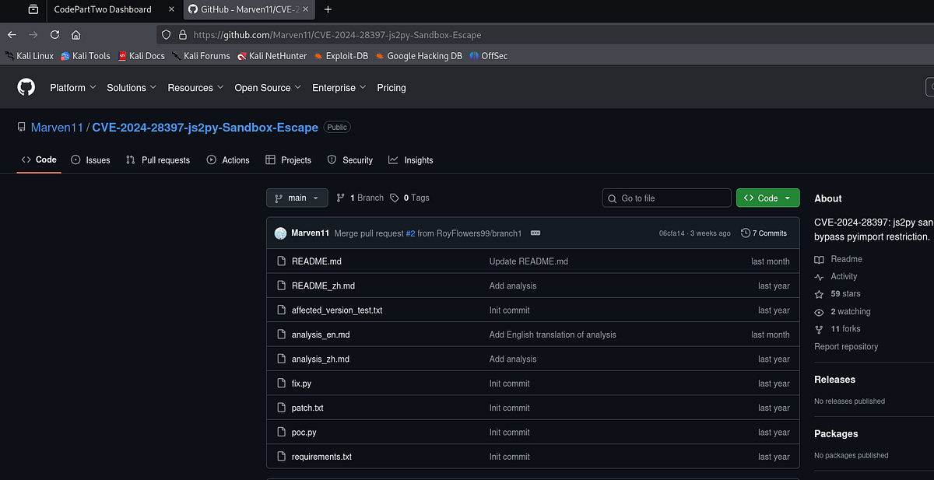The width and height of the screenshot is (934, 480).
Task: Open the Marven11 owner link
Action: 57,127
